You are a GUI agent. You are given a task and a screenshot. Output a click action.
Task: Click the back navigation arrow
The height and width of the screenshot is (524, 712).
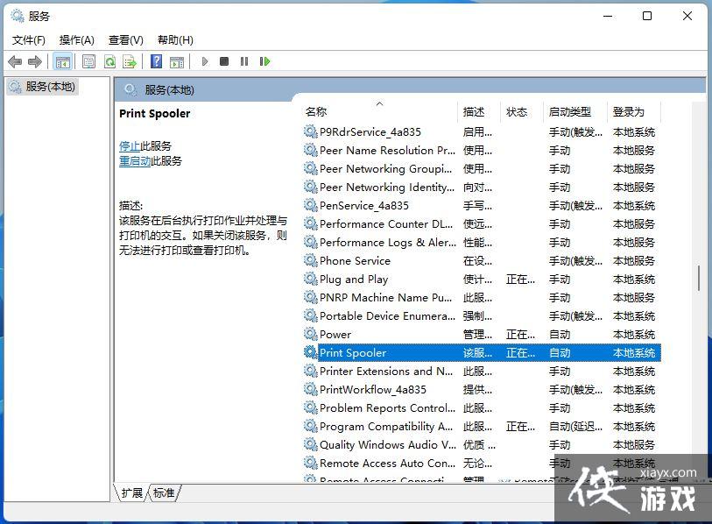point(14,61)
